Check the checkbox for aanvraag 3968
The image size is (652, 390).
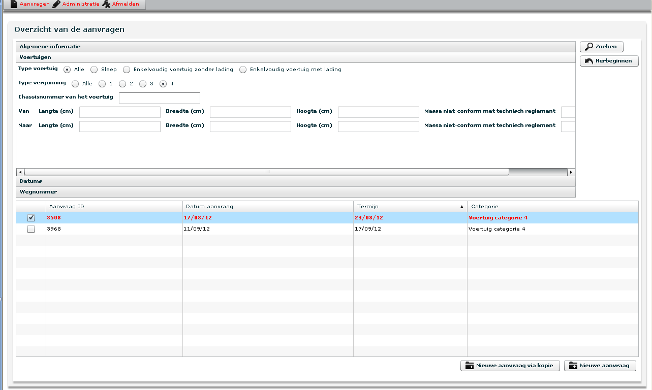coord(31,229)
